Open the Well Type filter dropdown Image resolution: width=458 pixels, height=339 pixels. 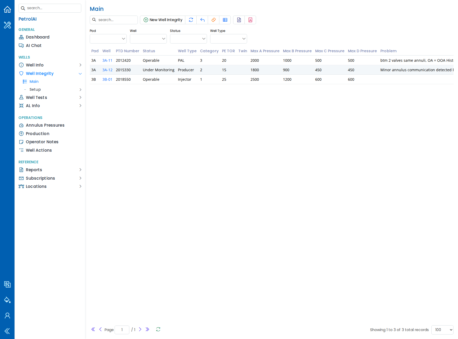pos(229,39)
